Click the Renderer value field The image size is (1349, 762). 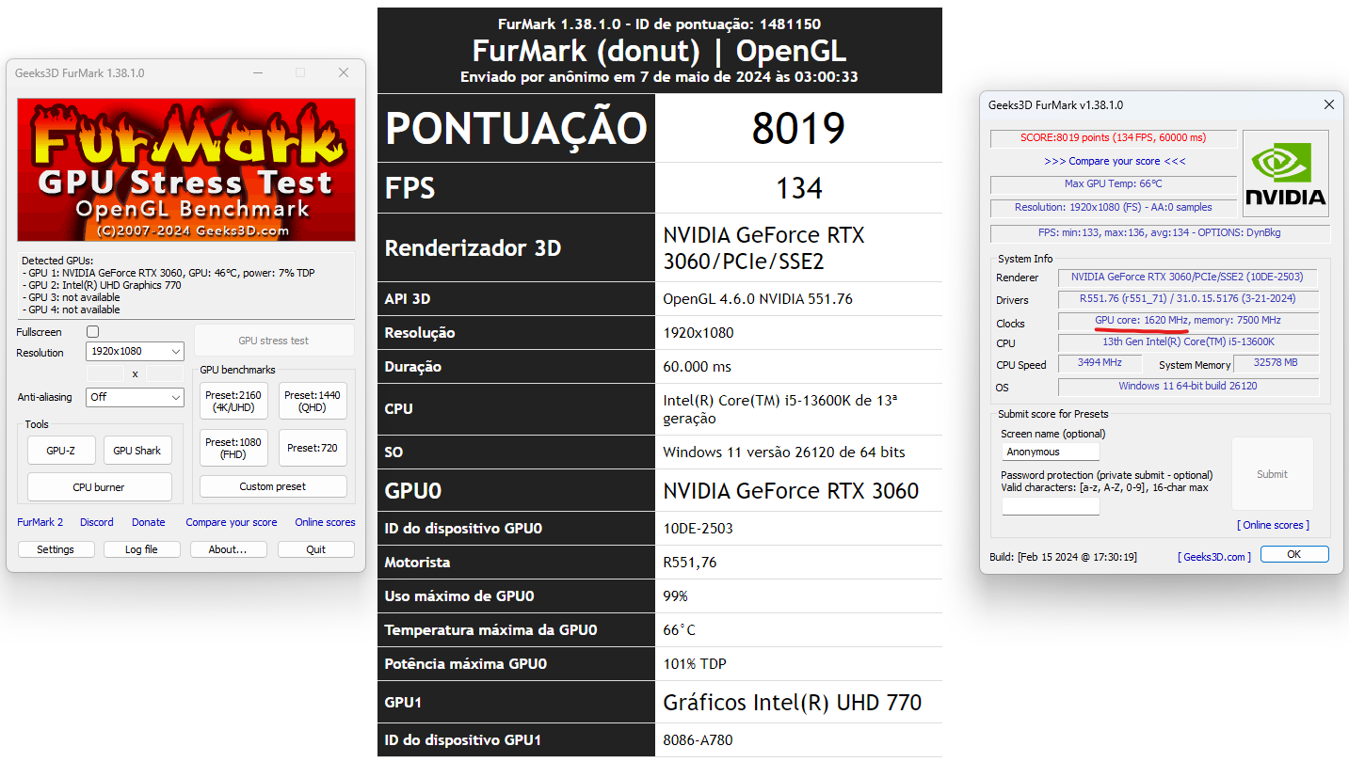click(1187, 278)
